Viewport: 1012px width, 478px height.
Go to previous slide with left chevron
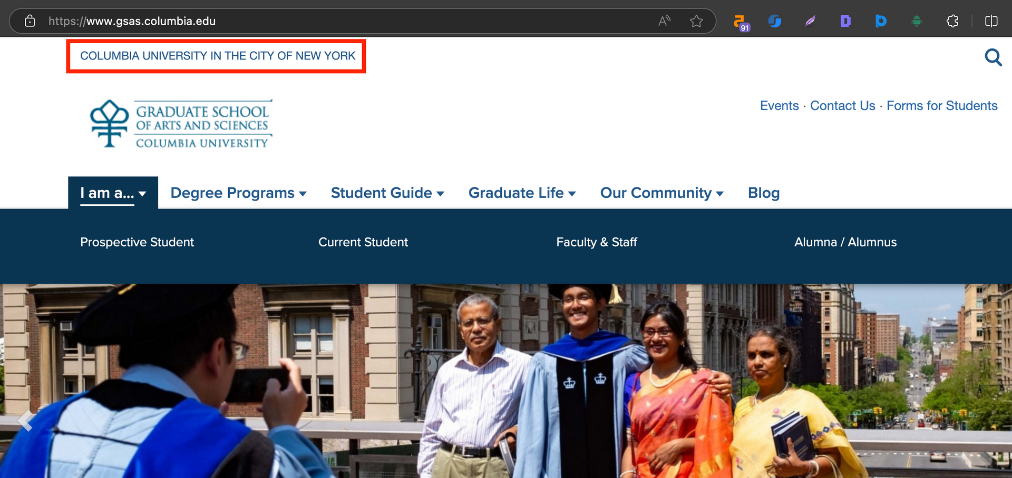click(25, 421)
